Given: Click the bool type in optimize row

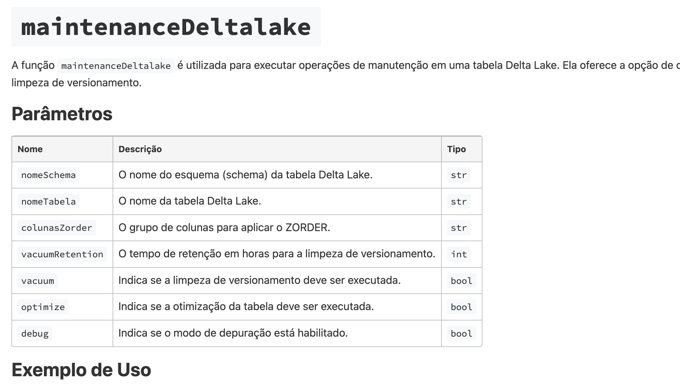Looking at the screenshot, I should pyautogui.click(x=462, y=307).
